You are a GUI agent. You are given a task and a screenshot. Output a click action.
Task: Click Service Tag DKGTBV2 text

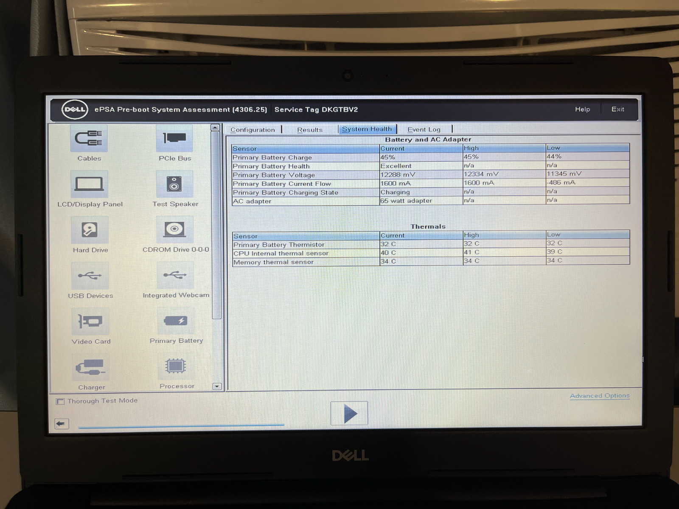point(316,109)
